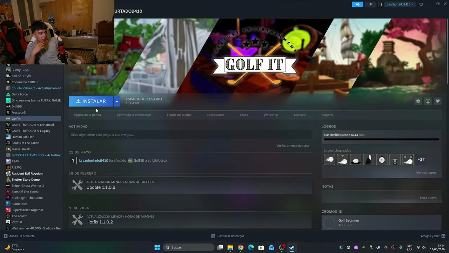The width and height of the screenshot is (449, 253).
Task: Open the volume icon in system tray
Action: tap(424, 247)
